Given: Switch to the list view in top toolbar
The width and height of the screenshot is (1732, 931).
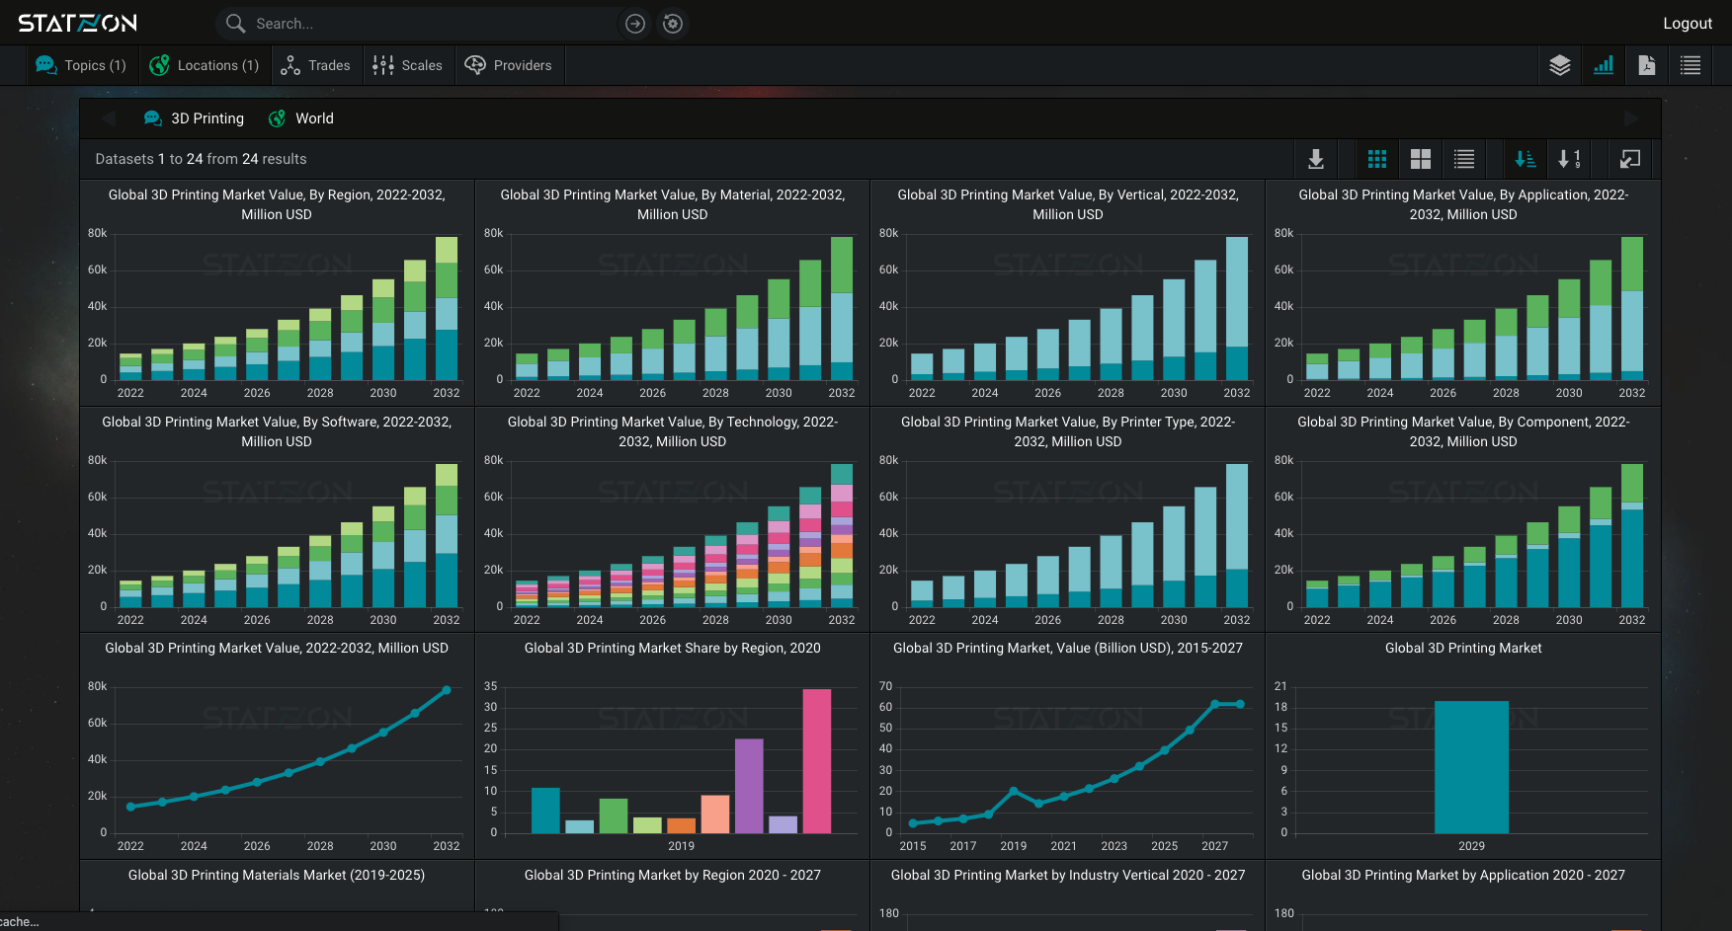Looking at the screenshot, I should [x=1691, y=65].
